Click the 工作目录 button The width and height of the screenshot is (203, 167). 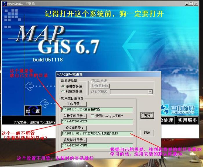75,104
